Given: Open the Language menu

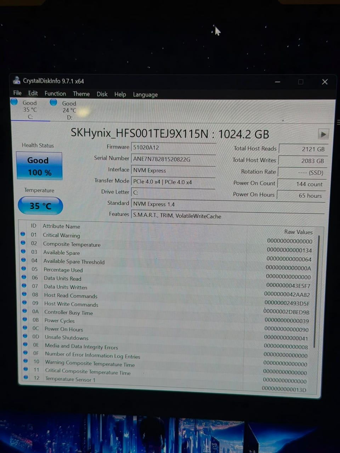Looking at the screenshot, I should 145,94.
